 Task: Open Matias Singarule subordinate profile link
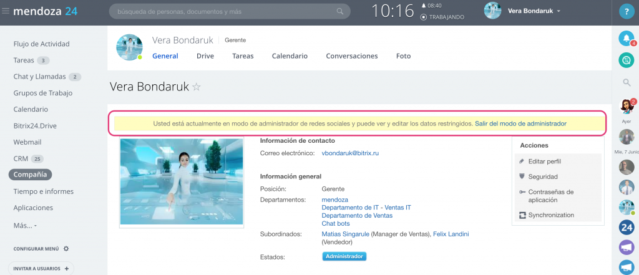pyautogui.click(x=346, y=234)
